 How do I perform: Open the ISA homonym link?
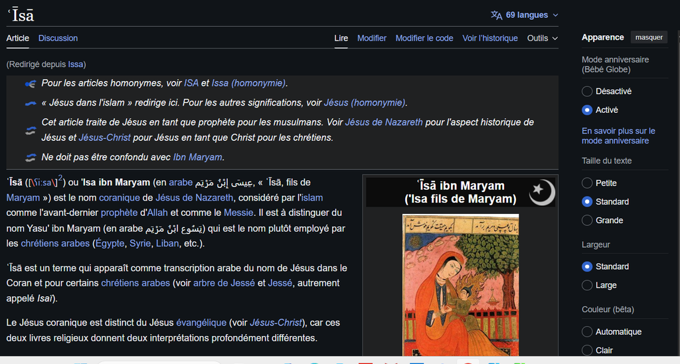click(x=191, y=83)
